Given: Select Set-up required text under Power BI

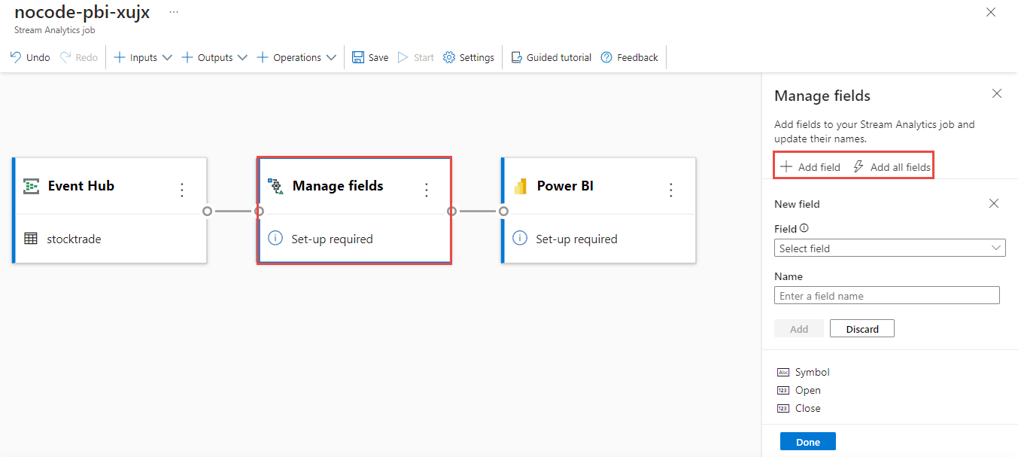Looking at the screenshot, I should (x=576, y=239).
